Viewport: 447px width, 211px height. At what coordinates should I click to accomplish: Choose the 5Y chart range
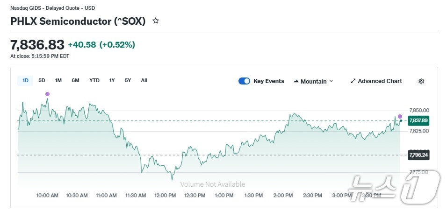pos(128,80)
